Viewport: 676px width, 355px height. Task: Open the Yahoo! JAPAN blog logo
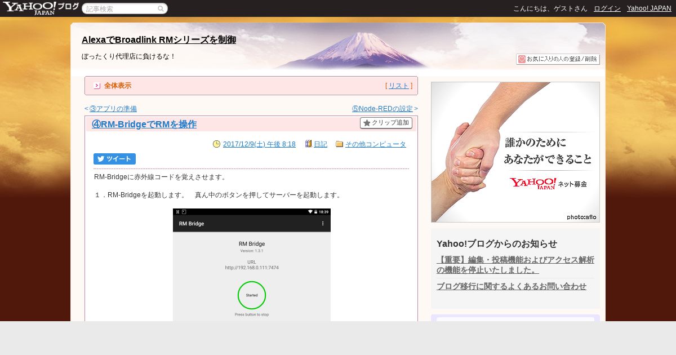[x=40, y=8]
